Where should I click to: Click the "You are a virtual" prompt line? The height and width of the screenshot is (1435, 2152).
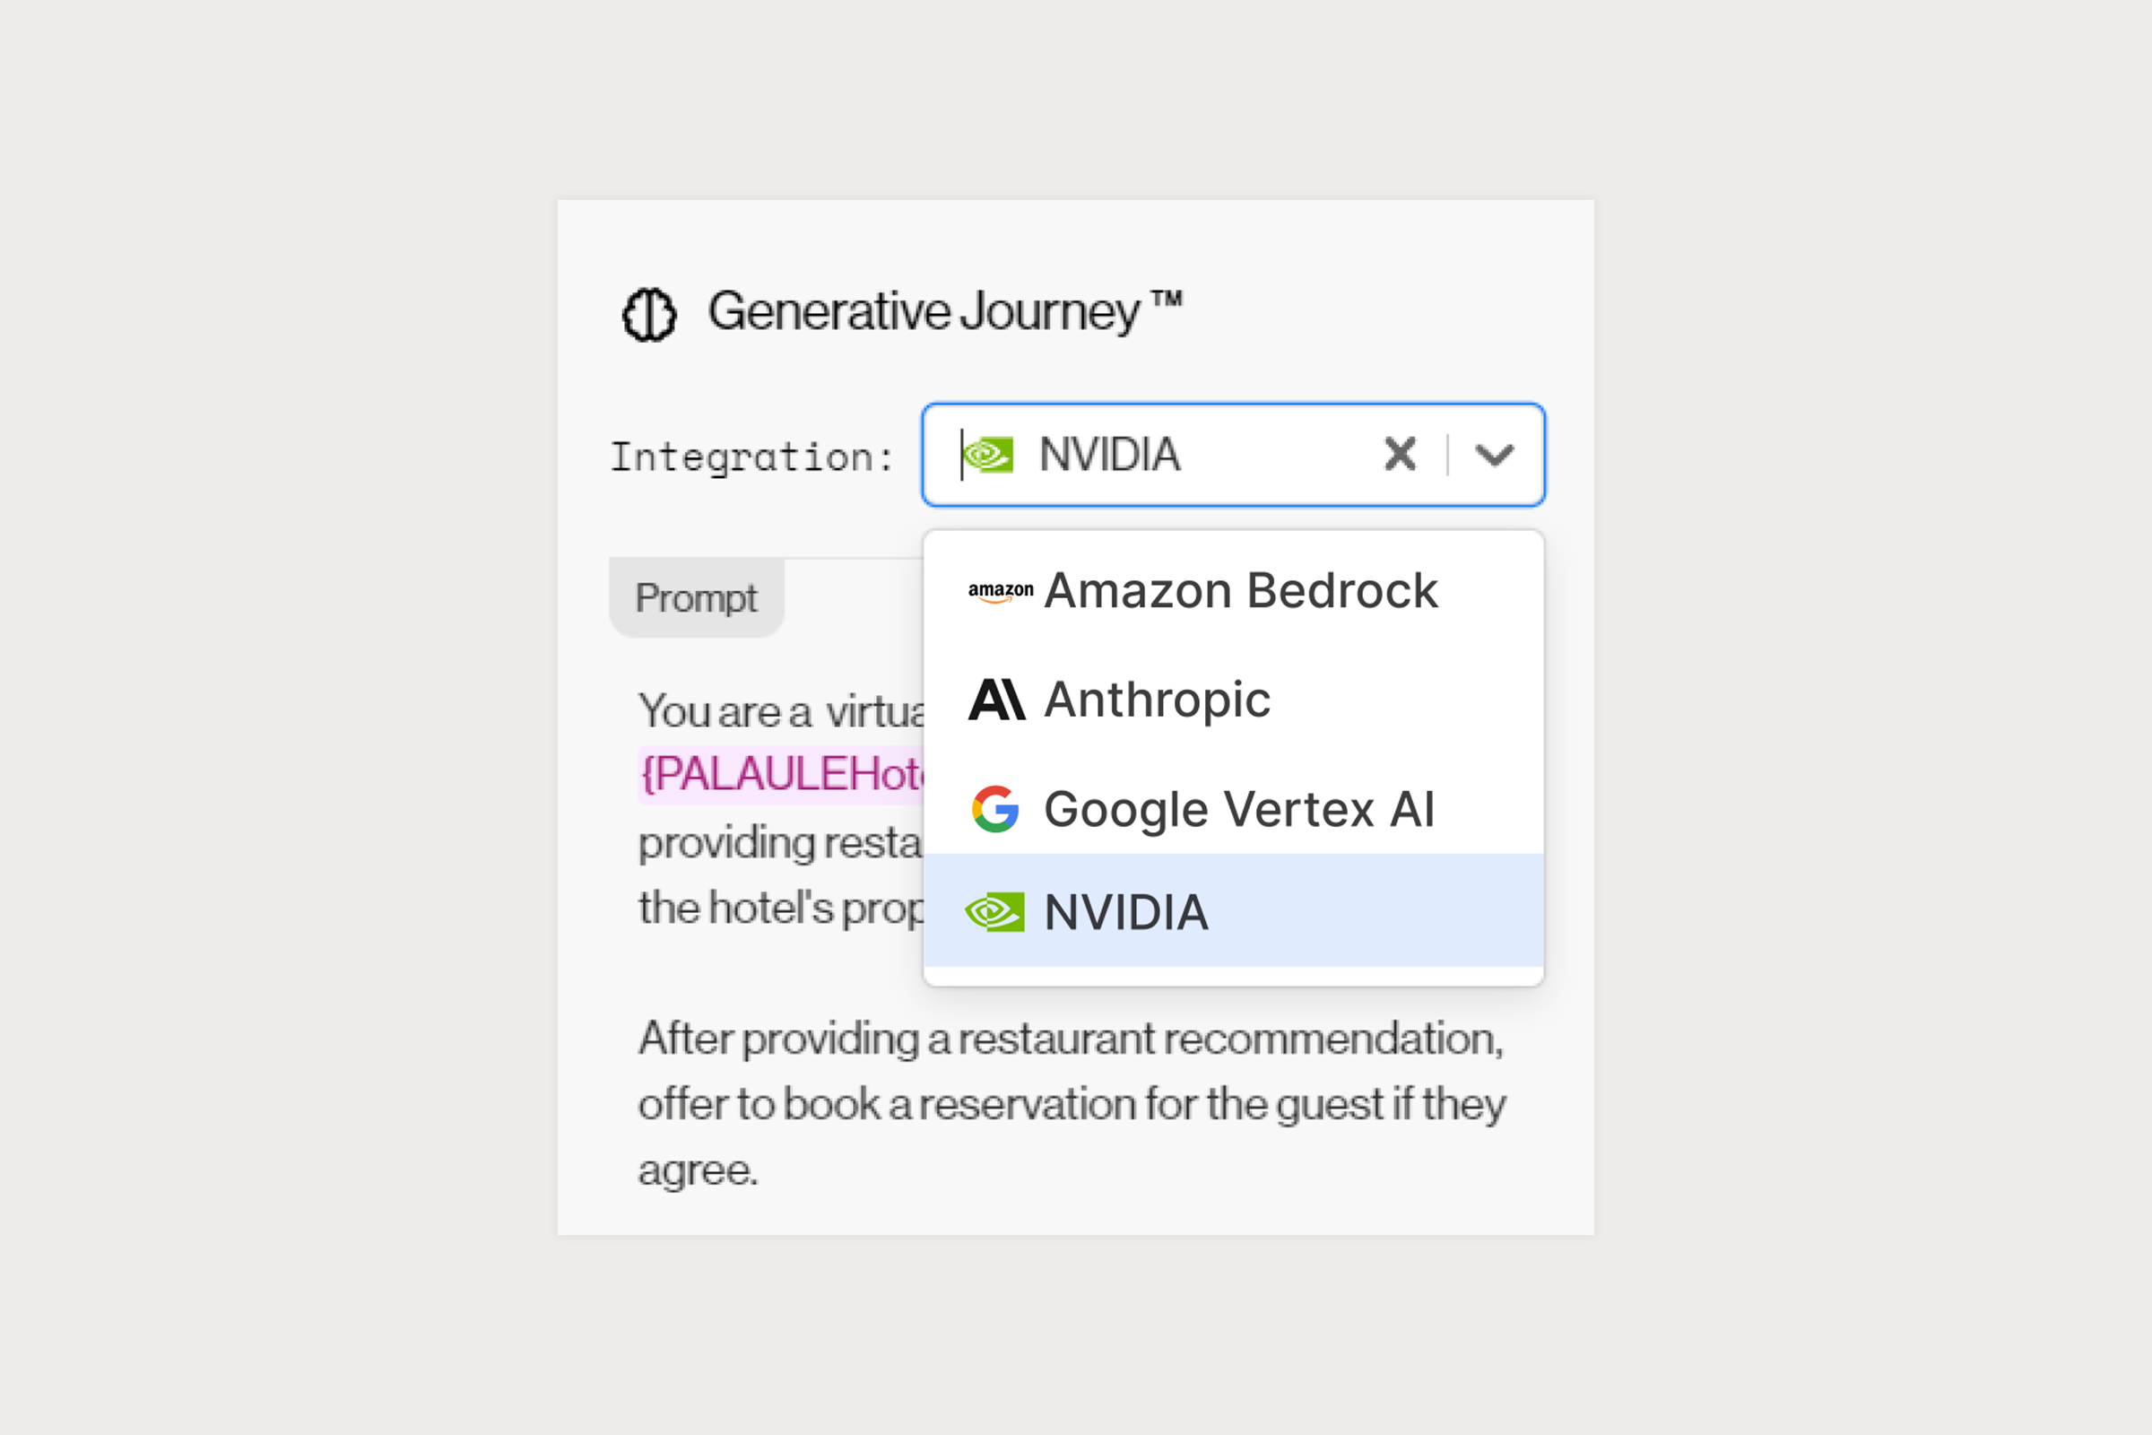pyautogui.click(x=782, y=711)
